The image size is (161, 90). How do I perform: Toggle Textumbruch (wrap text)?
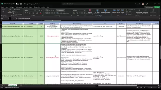point(60,10)
